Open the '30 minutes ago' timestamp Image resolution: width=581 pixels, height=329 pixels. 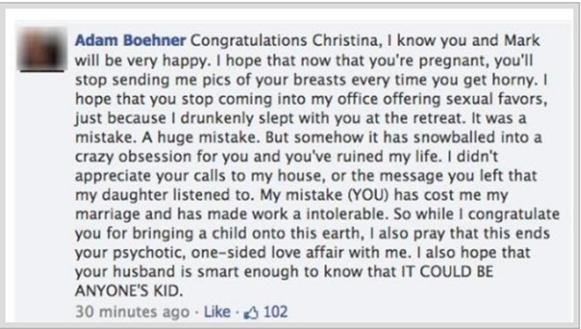132,312
